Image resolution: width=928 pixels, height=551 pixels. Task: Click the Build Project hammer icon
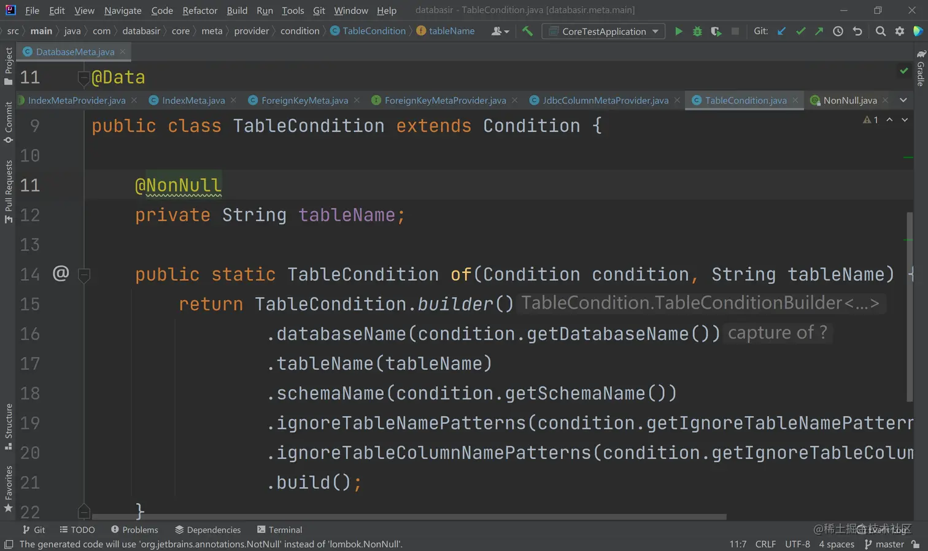527,31
